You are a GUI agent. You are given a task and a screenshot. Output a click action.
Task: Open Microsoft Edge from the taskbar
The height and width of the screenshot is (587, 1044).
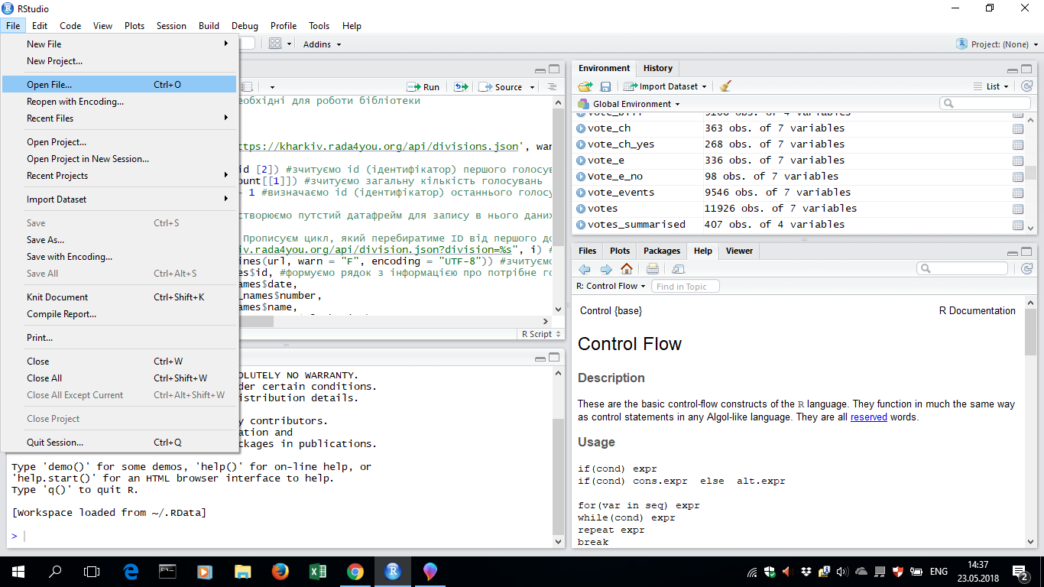click(131, 572)
